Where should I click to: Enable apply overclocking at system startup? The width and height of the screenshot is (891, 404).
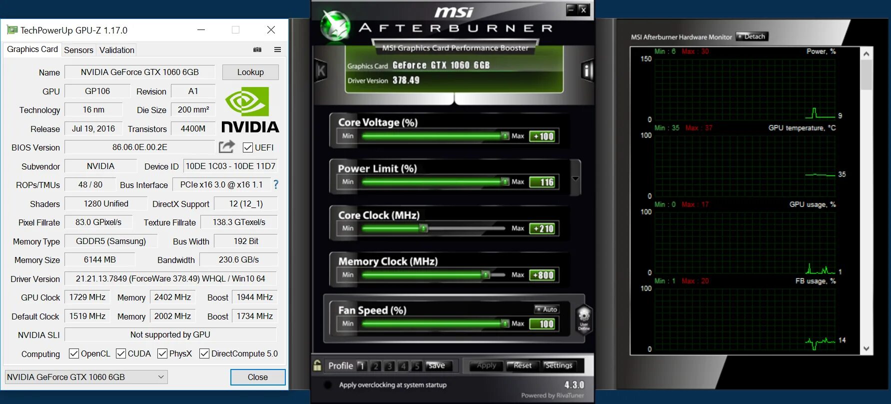[x=328, y=385]
